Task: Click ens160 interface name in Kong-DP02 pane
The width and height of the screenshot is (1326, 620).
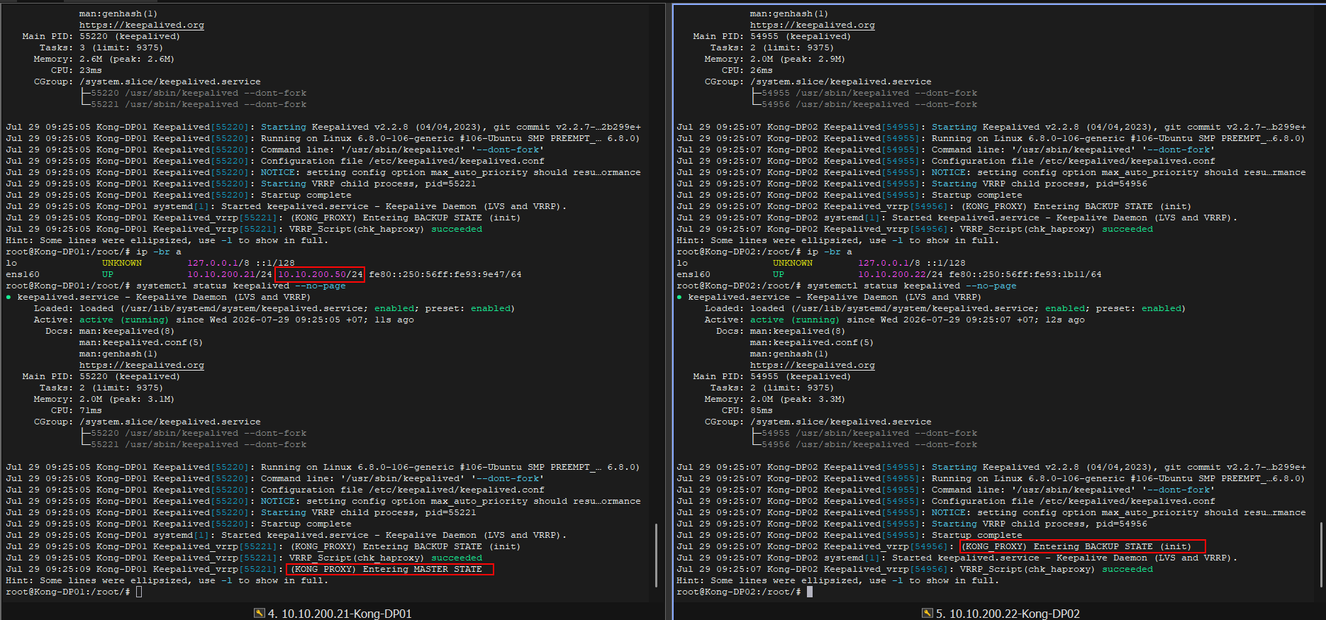Action: tap(693, 274)
